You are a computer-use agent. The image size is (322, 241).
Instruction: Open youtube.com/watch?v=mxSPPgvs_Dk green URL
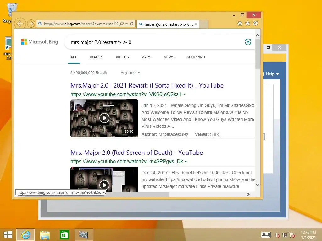tap(126, 162)
